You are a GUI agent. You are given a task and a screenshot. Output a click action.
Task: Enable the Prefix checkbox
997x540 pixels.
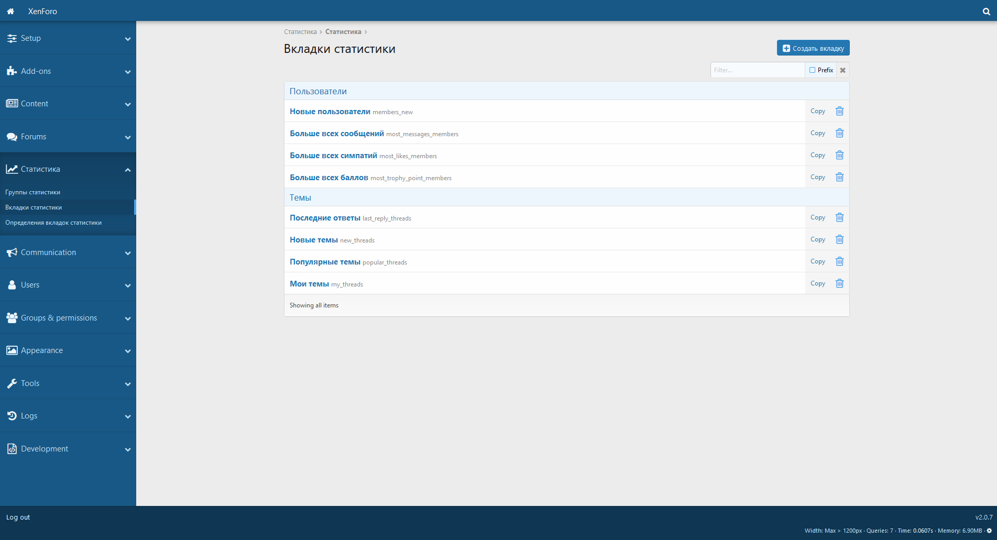(x=813, y=70)
